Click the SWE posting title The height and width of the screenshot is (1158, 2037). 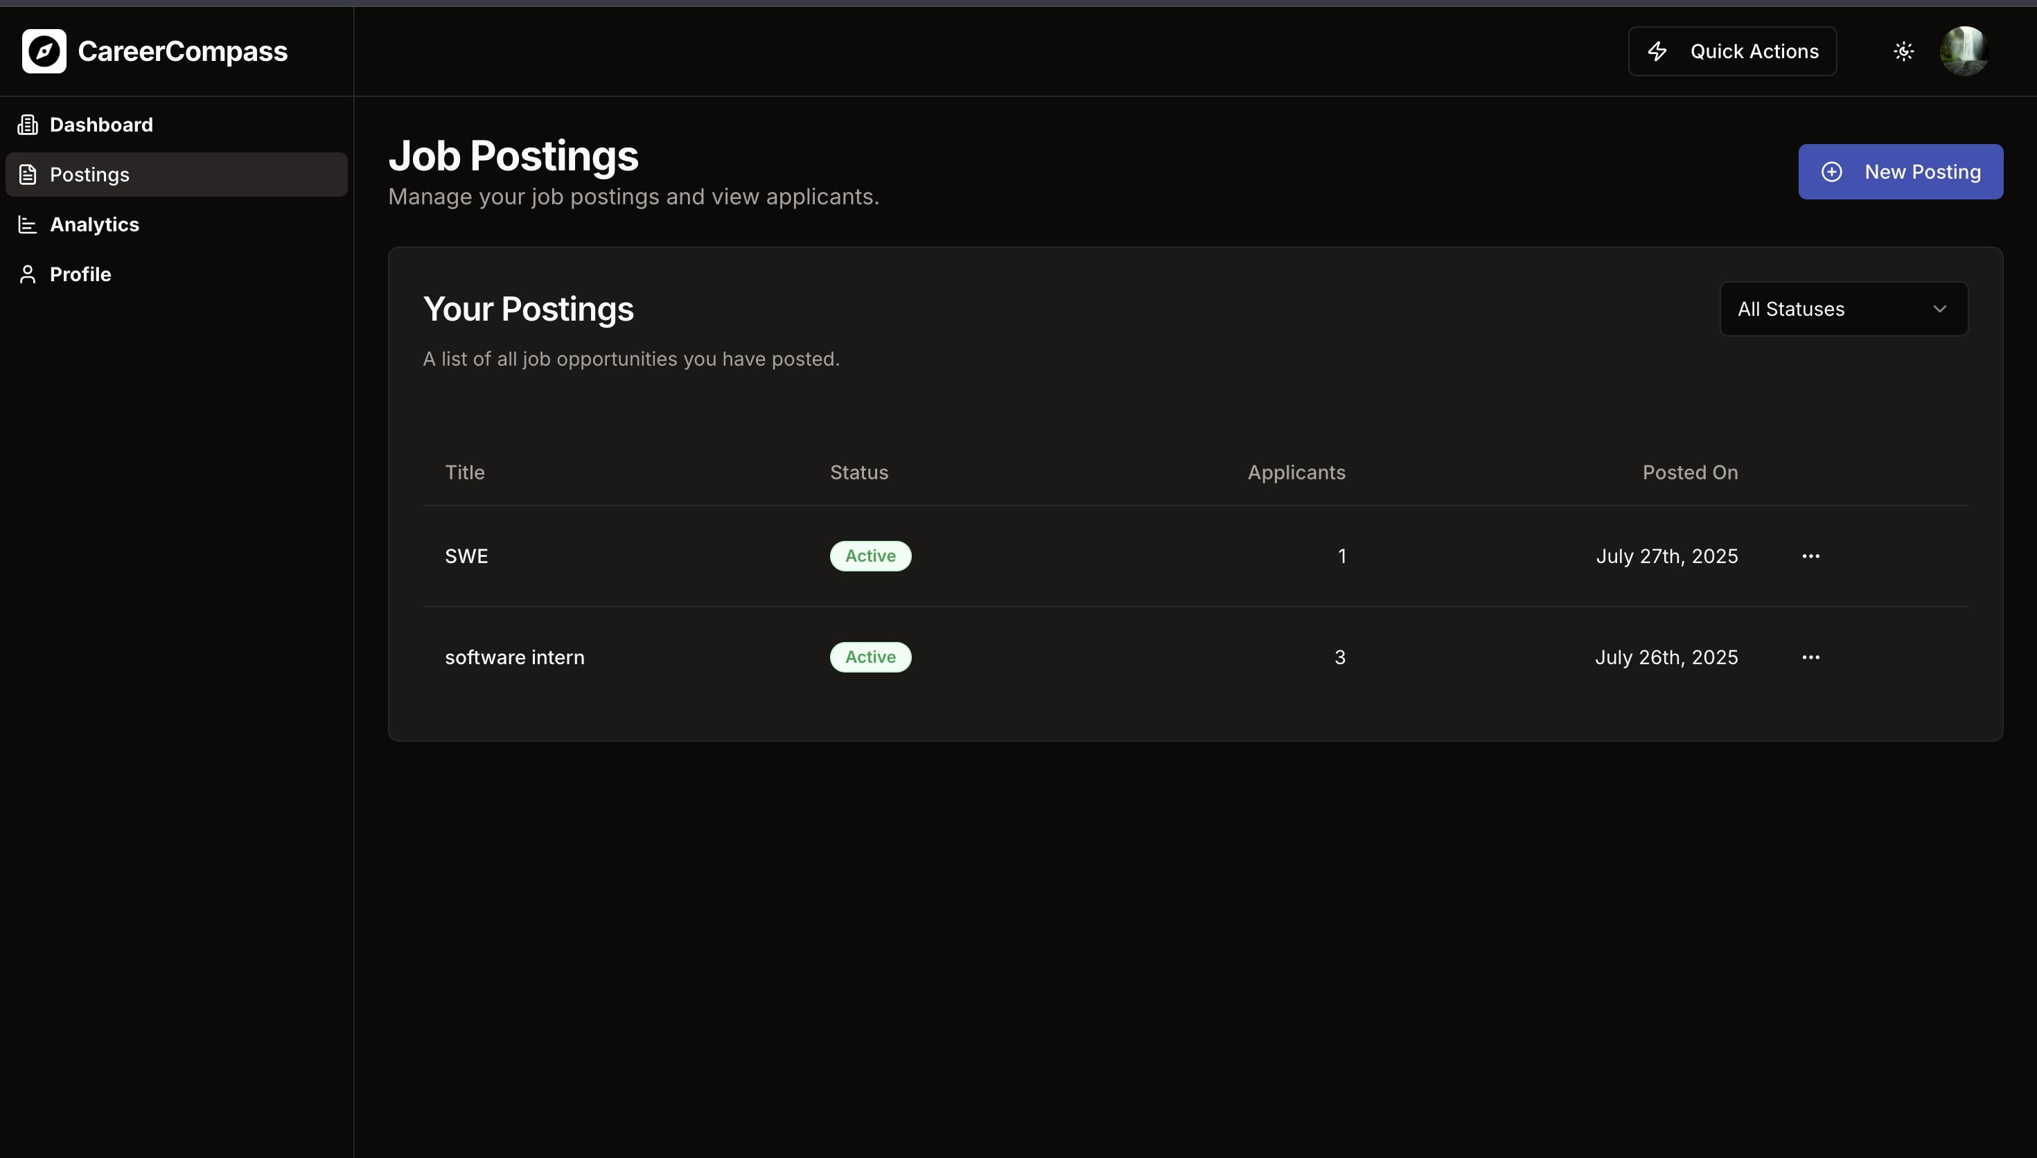point(466,556)
